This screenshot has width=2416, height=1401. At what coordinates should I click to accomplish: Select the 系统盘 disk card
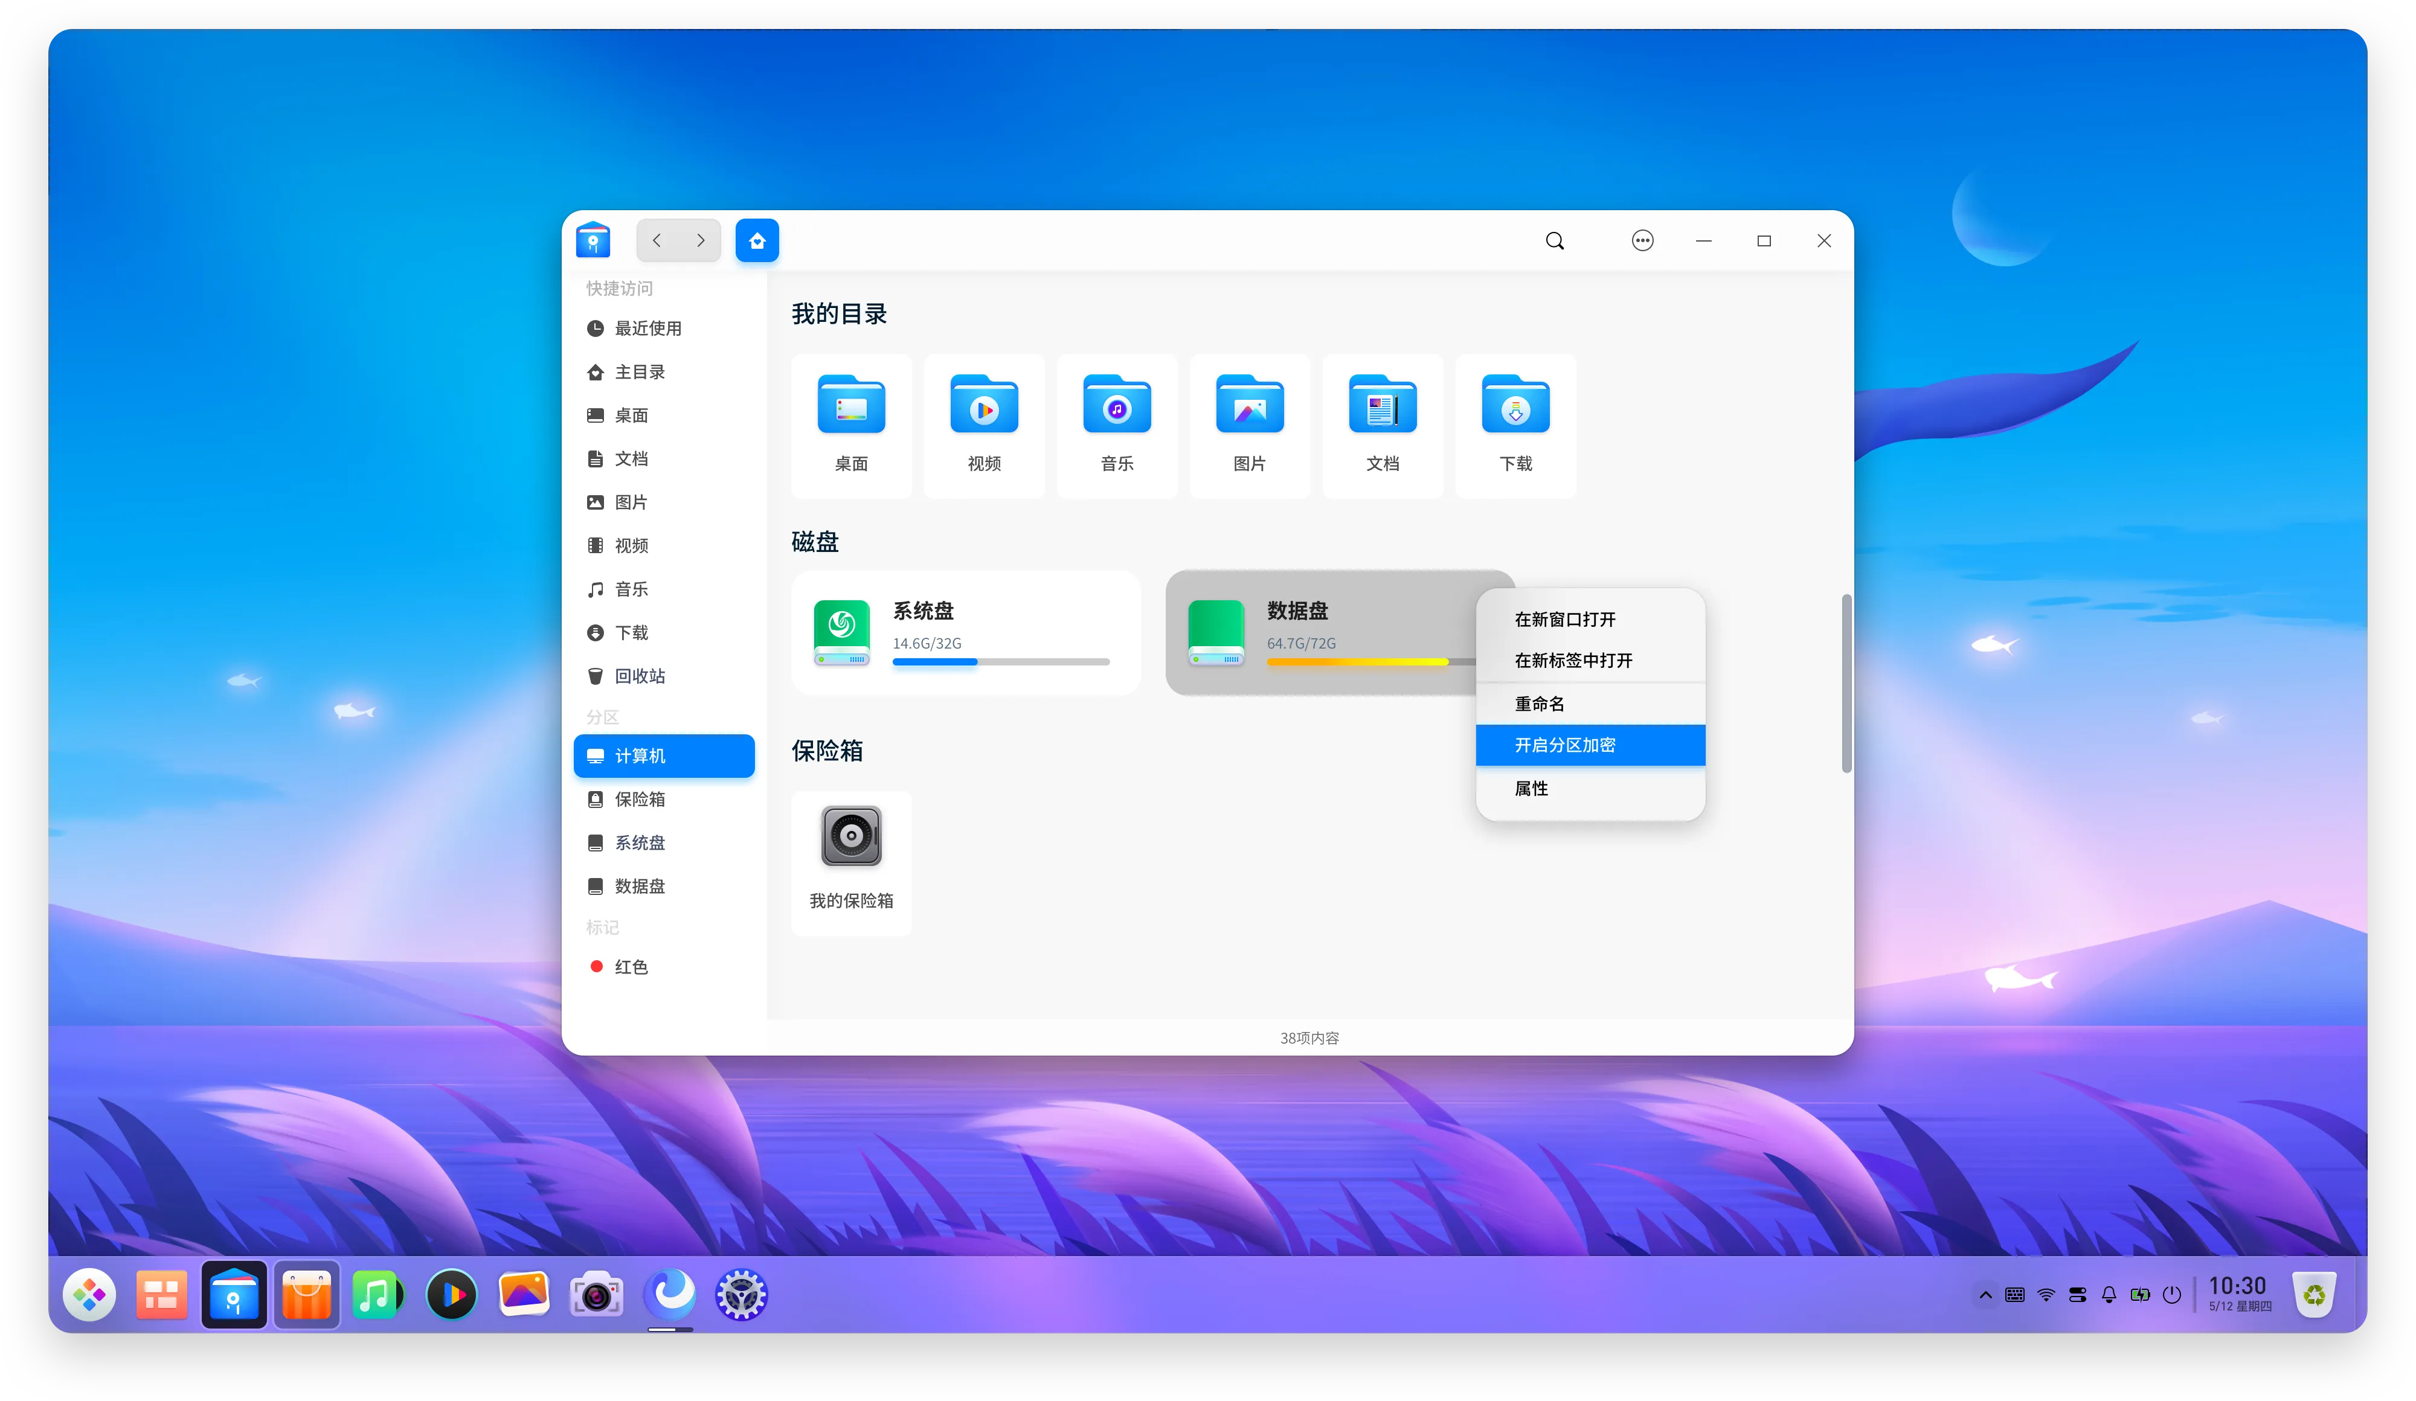tap(965, 632)
